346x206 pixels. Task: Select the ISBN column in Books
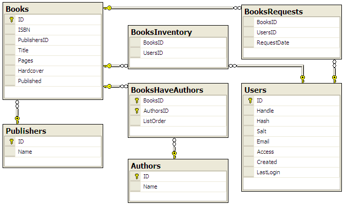click(x=25, y=30)
